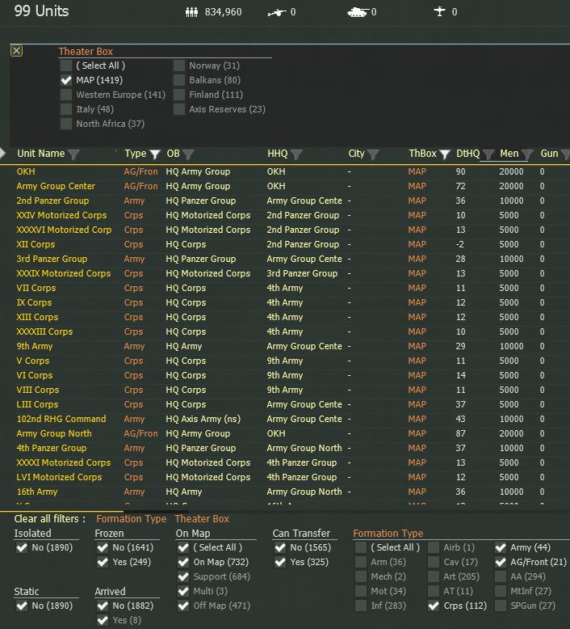Open the OKH unit name link
570x629 pixels.
point(26,171)
